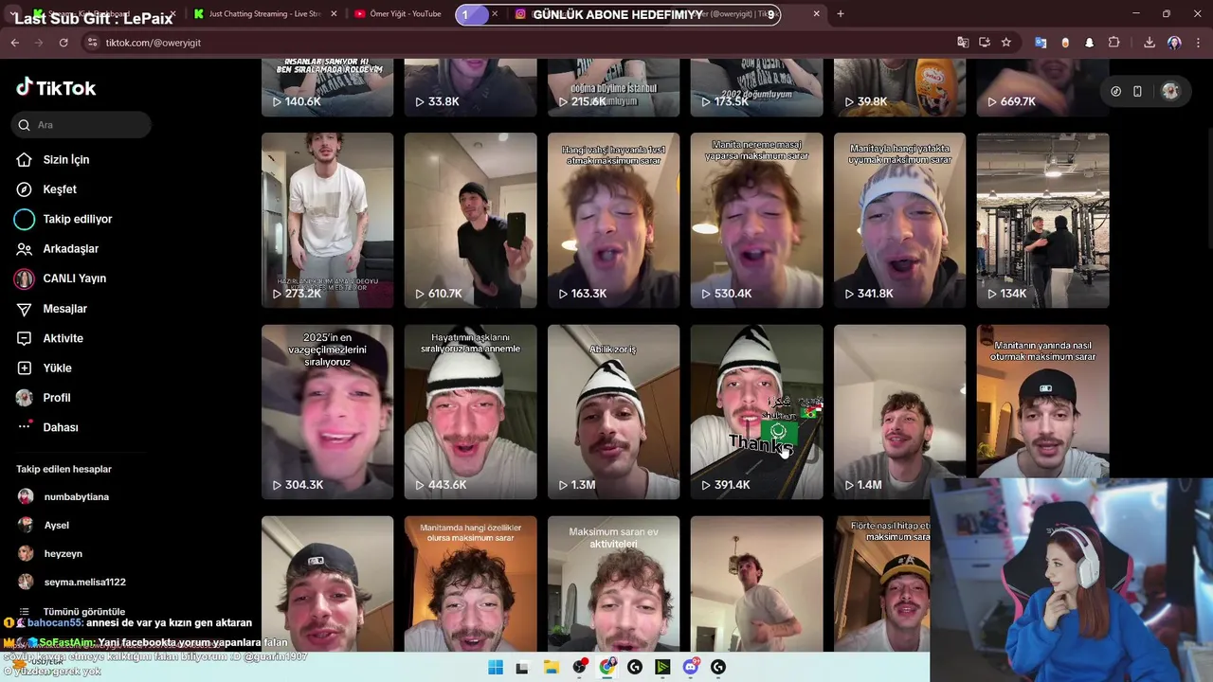Open Mesajlar inbox
1213x682 pixels.
click(64, 309)
